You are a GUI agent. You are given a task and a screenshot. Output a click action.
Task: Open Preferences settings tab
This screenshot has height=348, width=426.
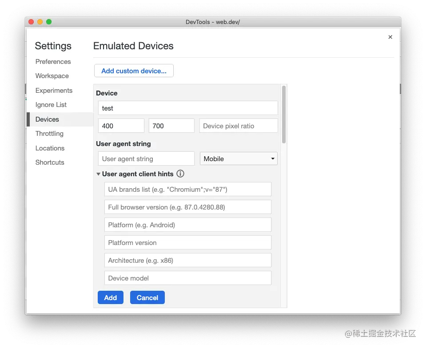[x=53, y=62]
